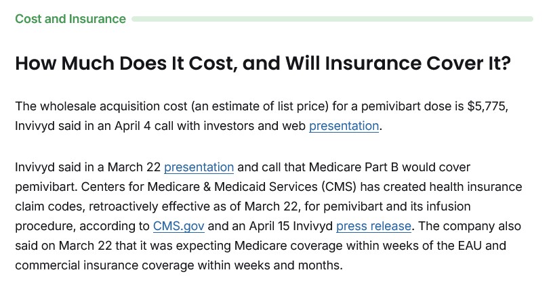
Task: Follow the CMS.gov link
Action: (178, 226)
